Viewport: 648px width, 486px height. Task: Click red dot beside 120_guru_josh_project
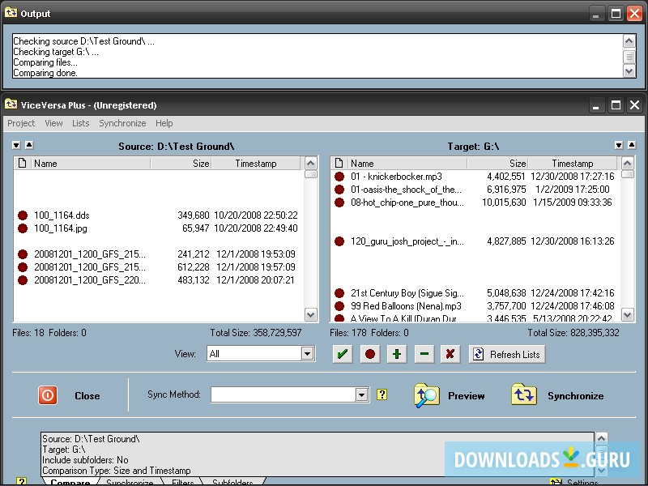click(339, 241)
